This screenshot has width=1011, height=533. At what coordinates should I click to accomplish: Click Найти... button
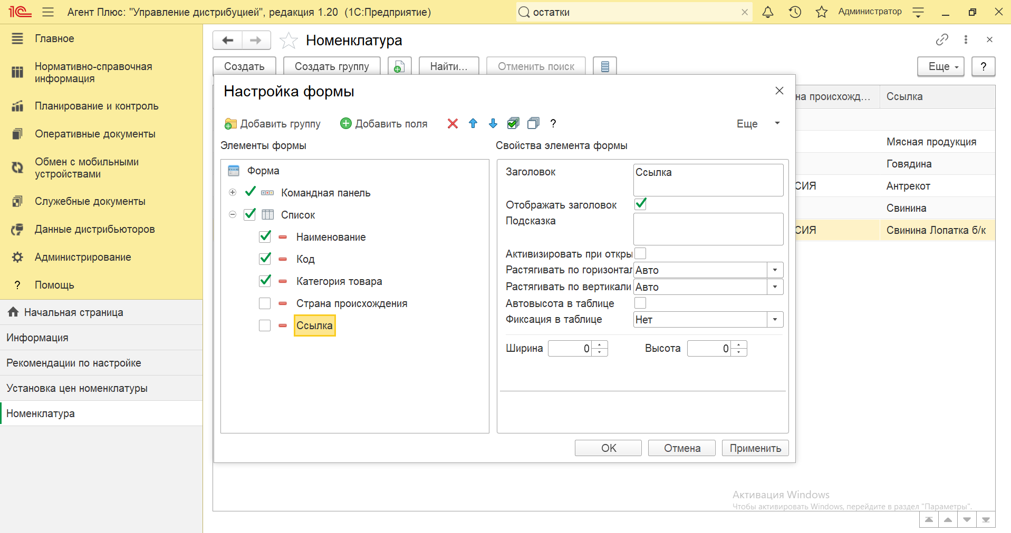click(449, 66)
